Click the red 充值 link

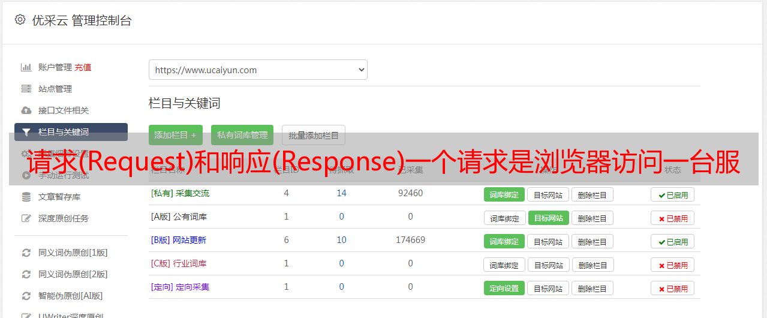tap(83, 67)
